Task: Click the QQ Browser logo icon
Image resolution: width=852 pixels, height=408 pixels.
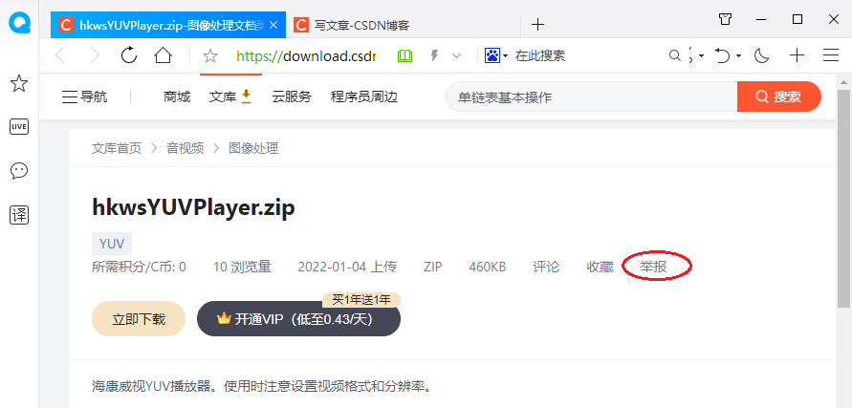Action: [19, 23]
